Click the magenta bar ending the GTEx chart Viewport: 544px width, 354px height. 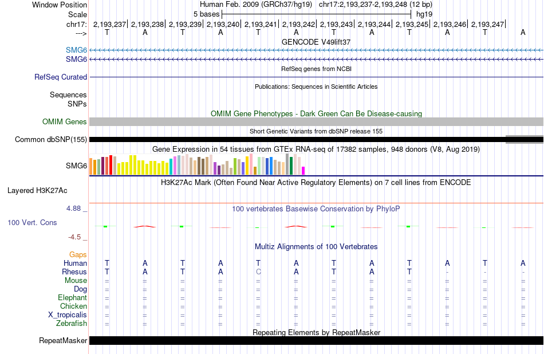(x=303, y=171)
